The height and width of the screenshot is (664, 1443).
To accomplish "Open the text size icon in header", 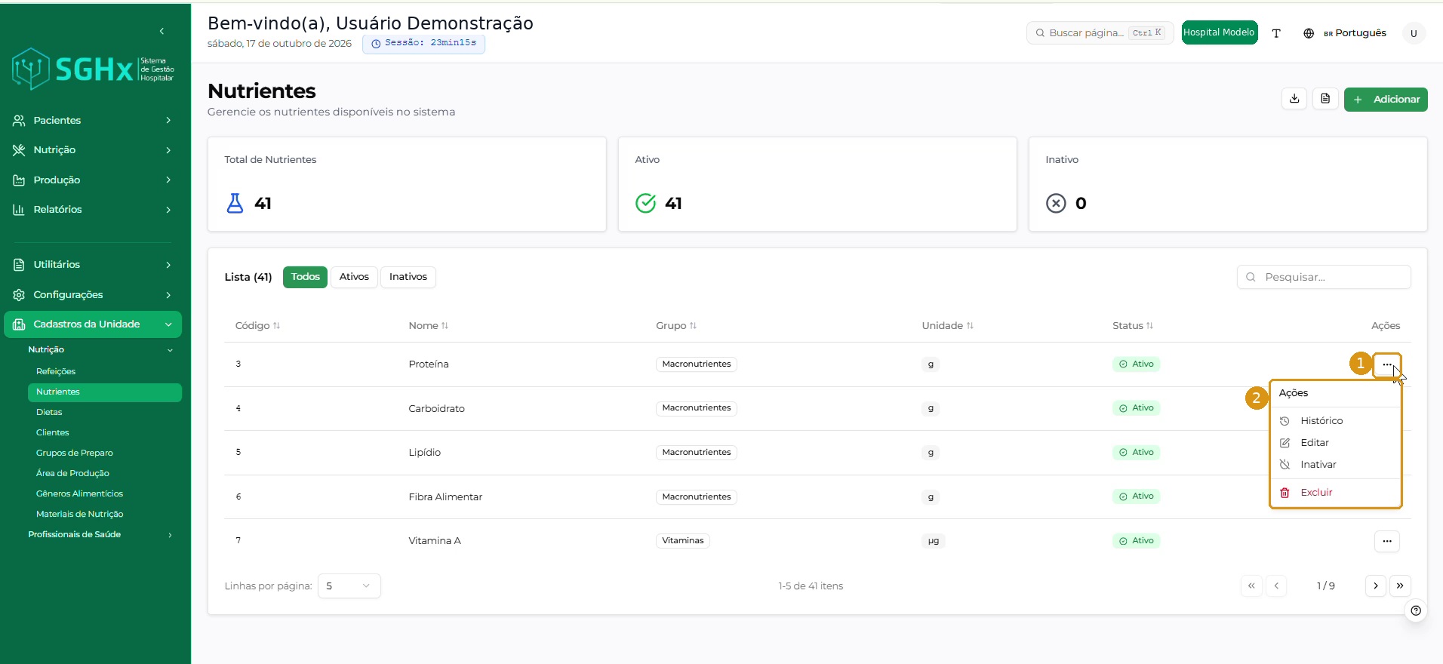I will click(x=1276, y=33).
